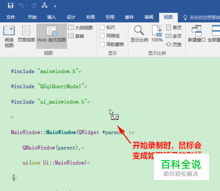220x191 pixels.
Task: Switch to the 审阅 tab
Action: (149, 17)
